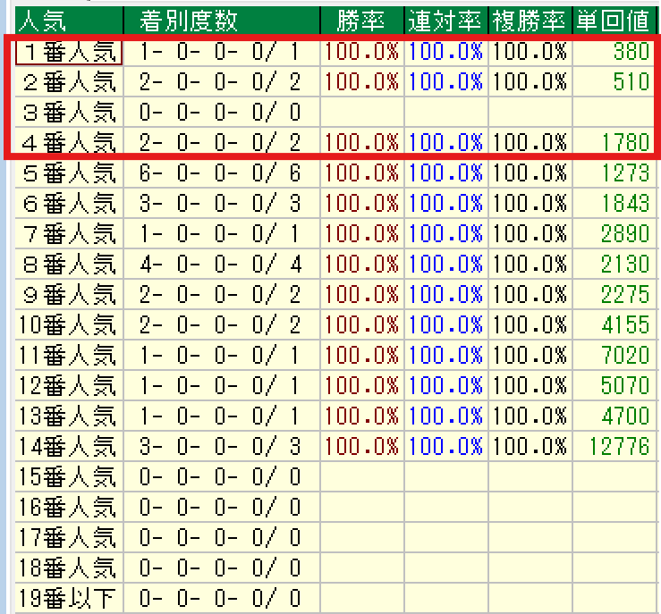
Task: Click 8番人気 着別度数 cell
Action: 221,264
